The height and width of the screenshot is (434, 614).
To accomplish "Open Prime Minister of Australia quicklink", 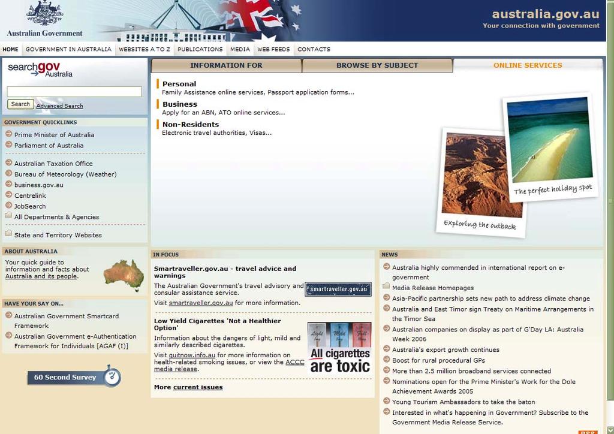I will (x=54, y=135).
